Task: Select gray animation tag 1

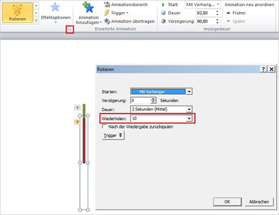Action: 77,108
